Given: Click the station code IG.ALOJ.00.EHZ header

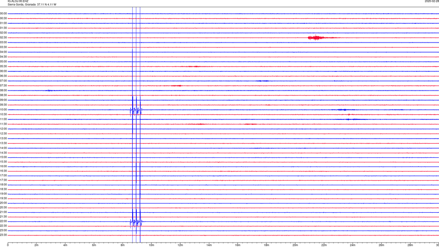Looking at the screenshot, I should (18, 1).
